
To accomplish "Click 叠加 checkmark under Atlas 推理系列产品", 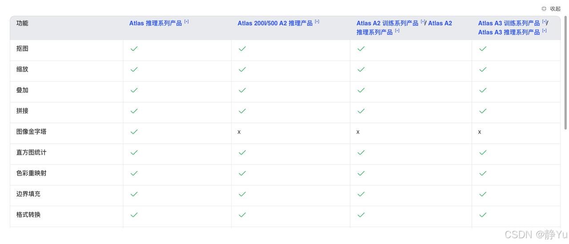I will click(134, 90).
